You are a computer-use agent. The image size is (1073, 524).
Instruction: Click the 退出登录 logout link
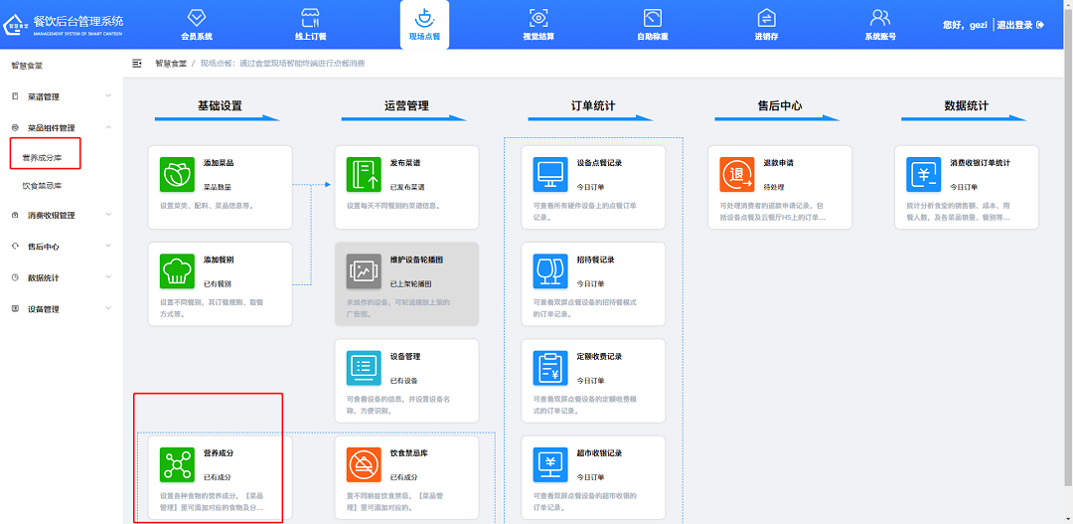(x=1020, y=25)
